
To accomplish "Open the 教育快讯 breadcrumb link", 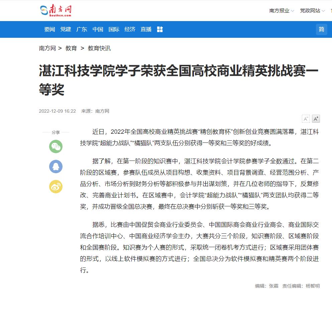I will [x=99, y=48].
